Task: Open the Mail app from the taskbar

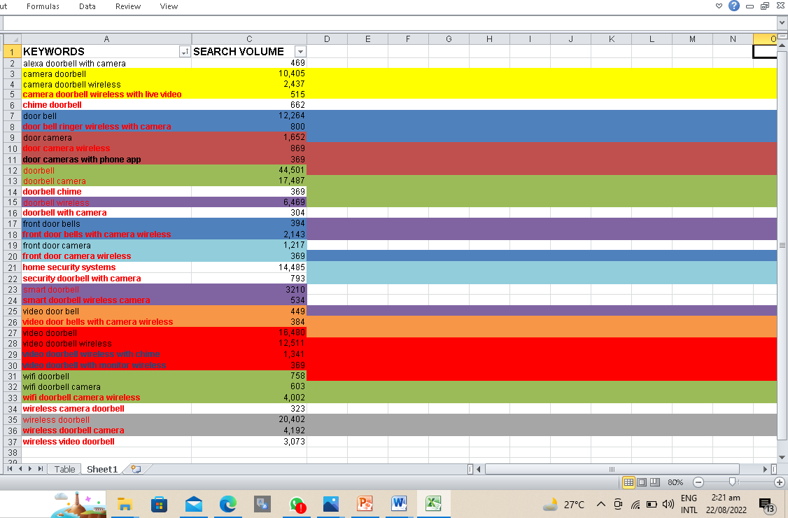Action: tap(193, 503)
